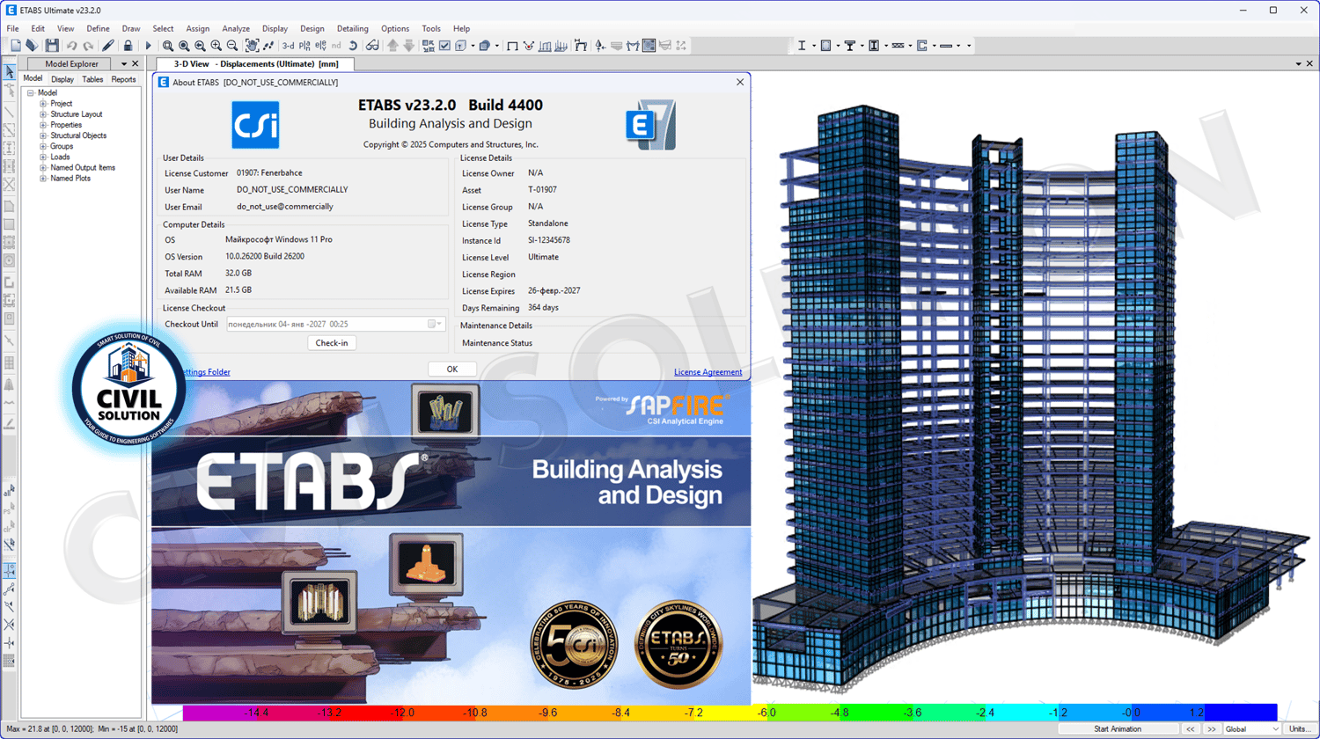The image size is (1320, 739).
Task: Open the Global coordinate system dropdown
Action: click(1252, 729)
